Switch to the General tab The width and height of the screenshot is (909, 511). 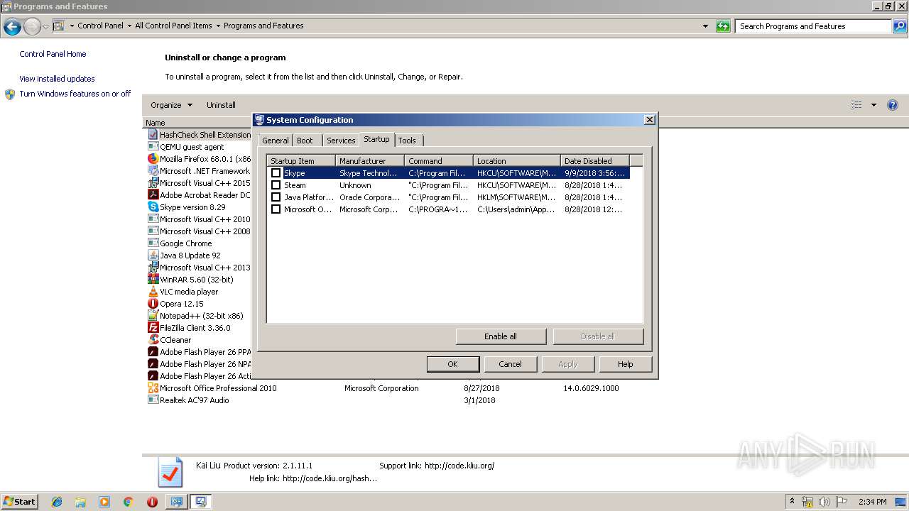click(276, 141)
